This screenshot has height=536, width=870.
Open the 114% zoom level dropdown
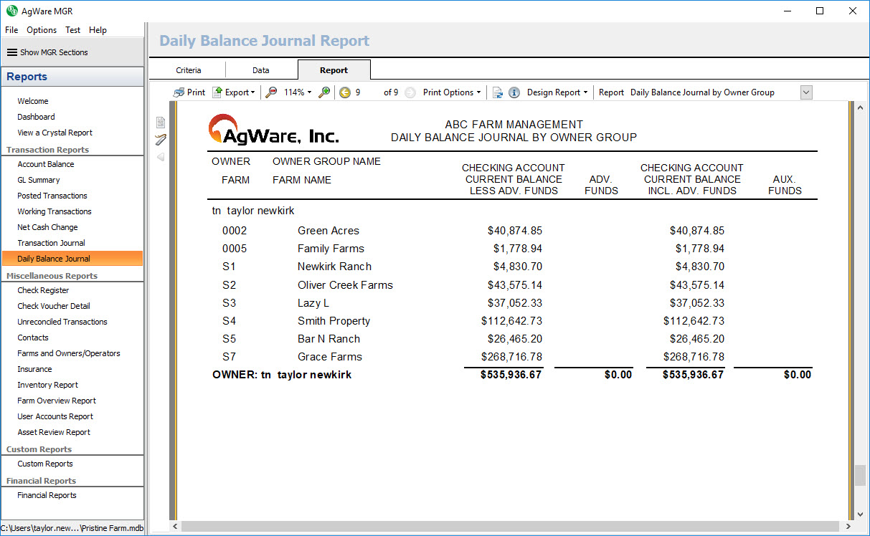[x=298, y=92]
